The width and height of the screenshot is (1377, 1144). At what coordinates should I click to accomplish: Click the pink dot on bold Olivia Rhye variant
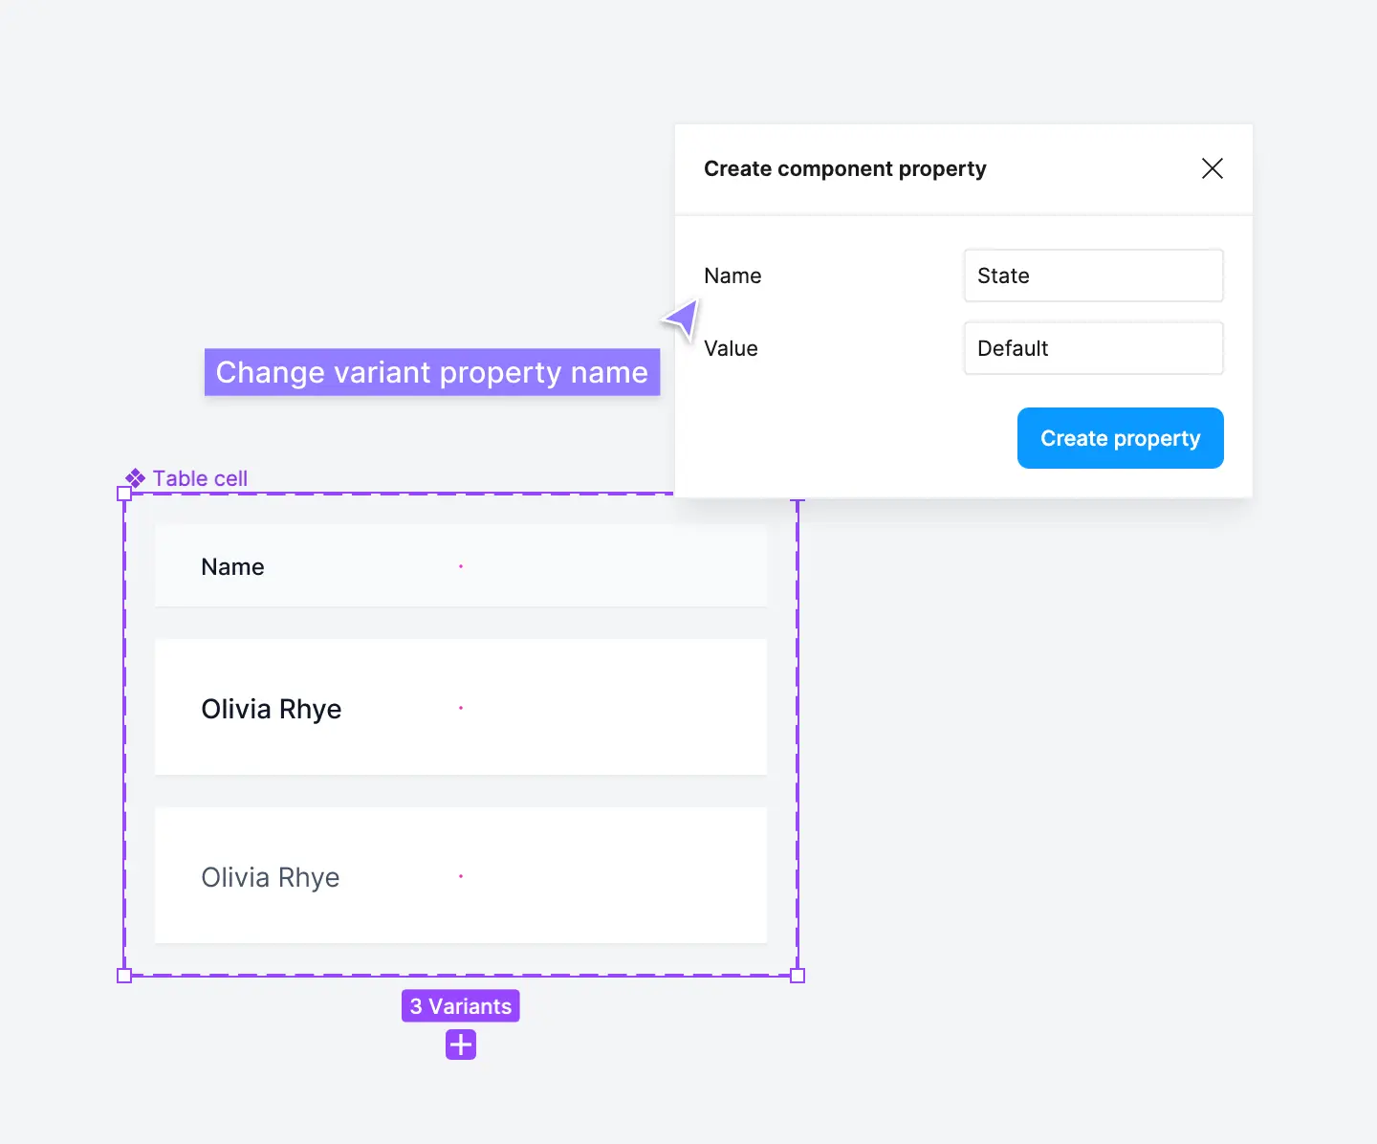click(x=461, y=708)
